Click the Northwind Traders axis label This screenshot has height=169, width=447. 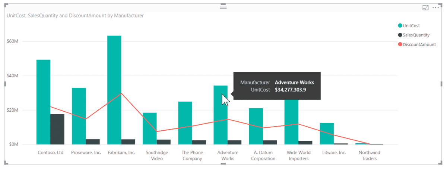pyautogui.click(x=370, y=156)
